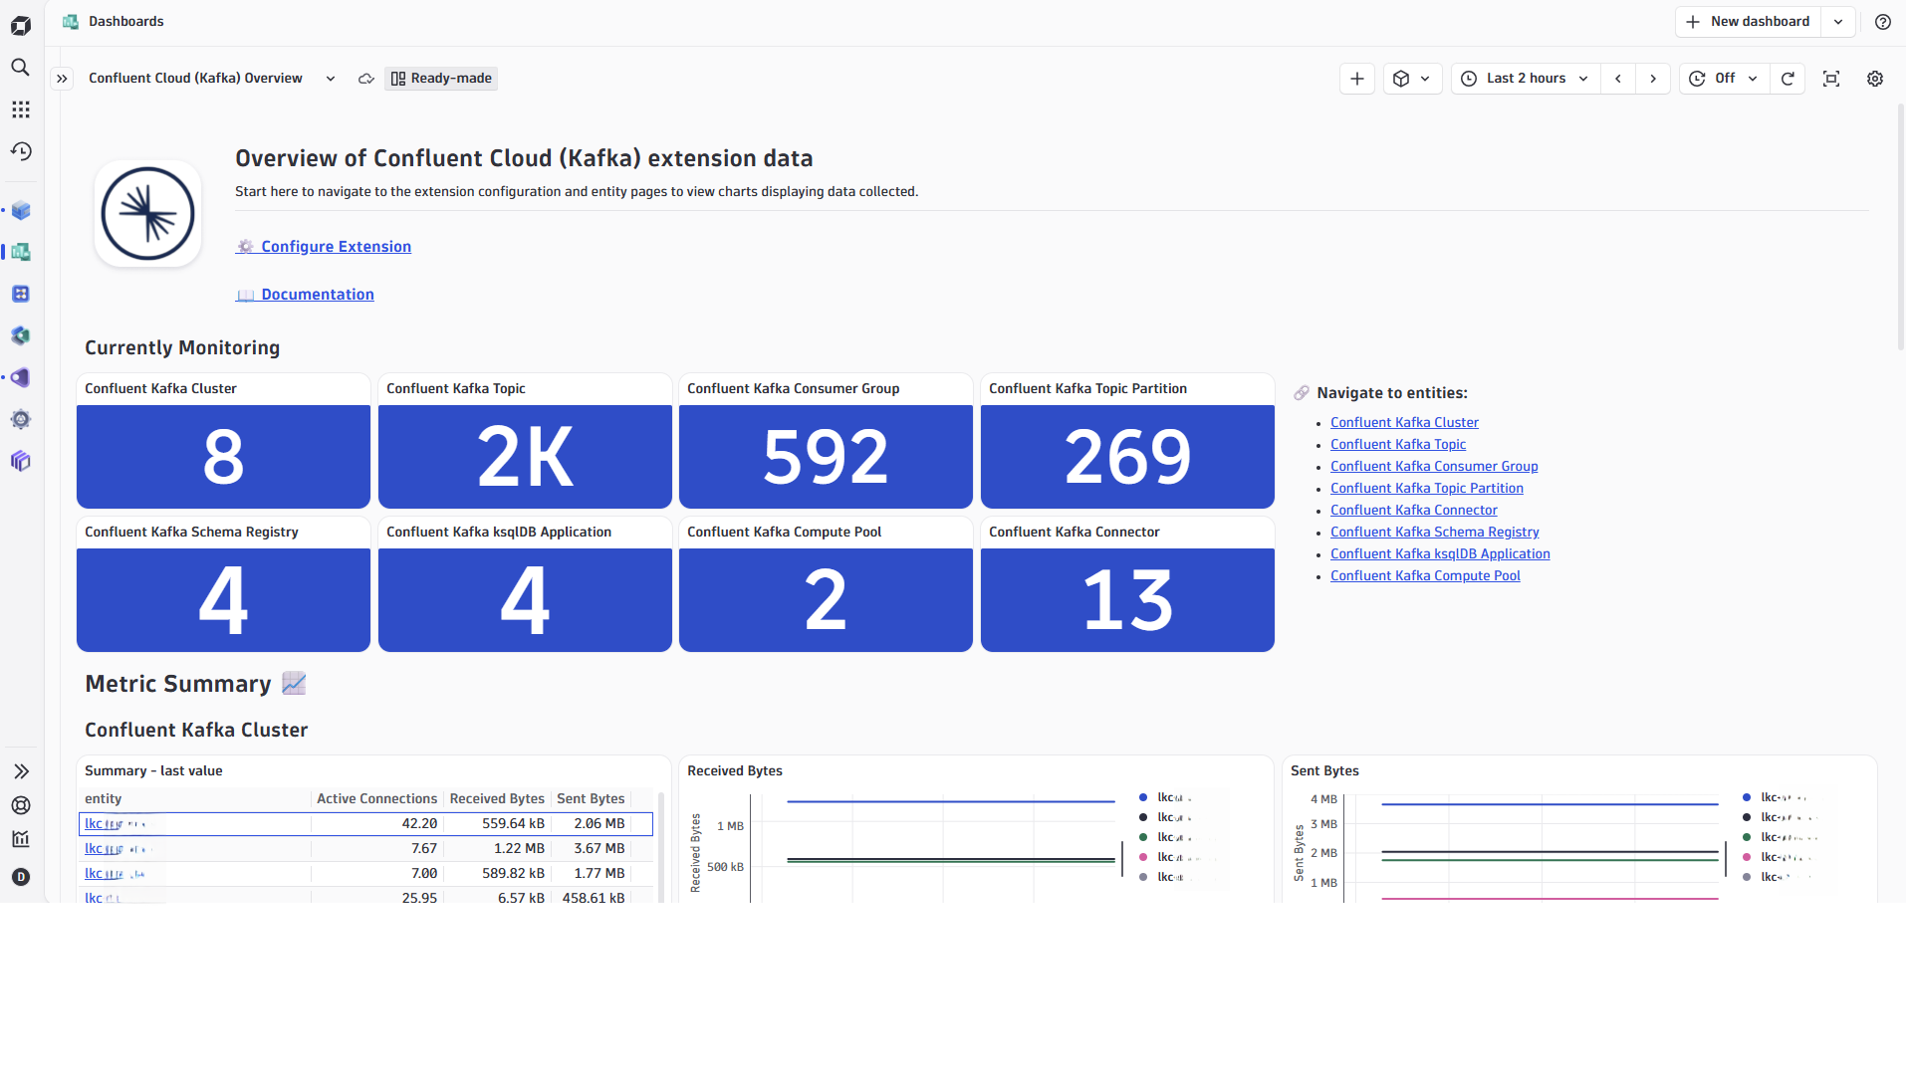This screenshot has width=1912, height=1075.
Task: Refresh the dashboard with the reload icon
Action: 1788,79
